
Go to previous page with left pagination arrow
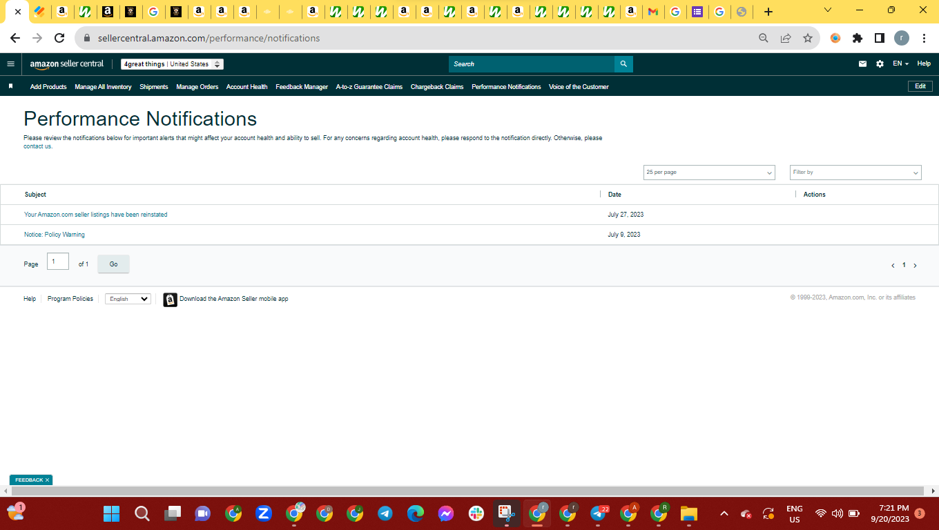coord(893,266)
